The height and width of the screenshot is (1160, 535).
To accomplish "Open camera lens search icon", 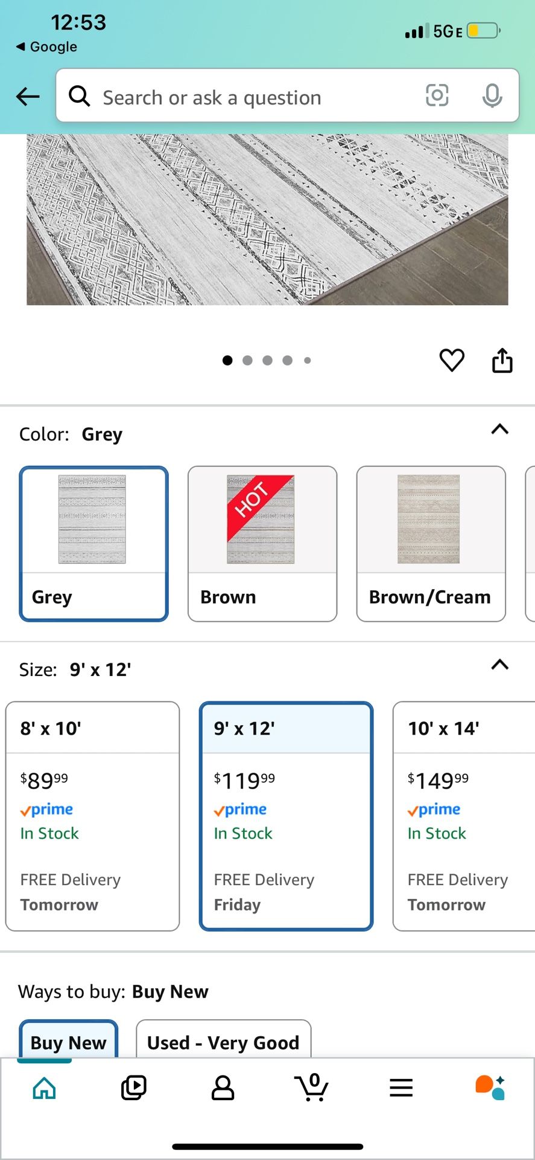I will (x=437, y=95).
